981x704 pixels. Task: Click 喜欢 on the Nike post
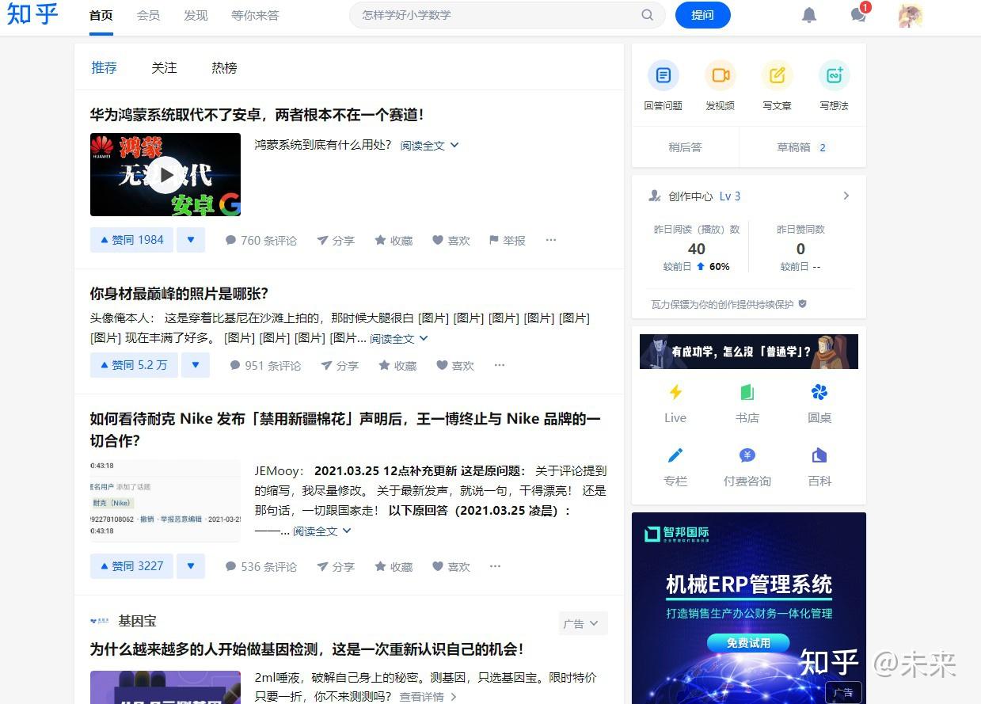pos(451,566)
